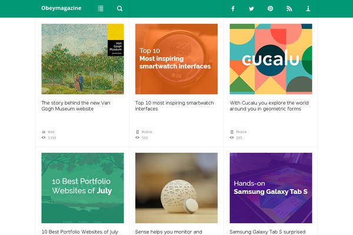Open the Sense sphere device thumbnail
This screenshot has width=353, height=235.
pos(176,188)
